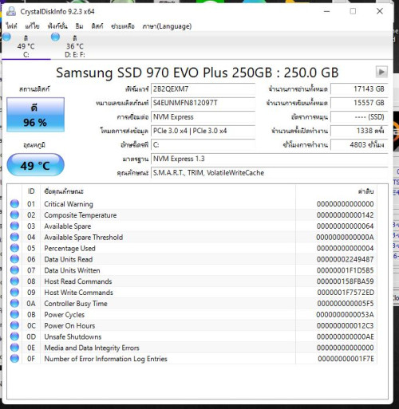Maximize the CrystalDiskInfo window
The height and width of the screenshot is (409, 399).
(353, 11)
